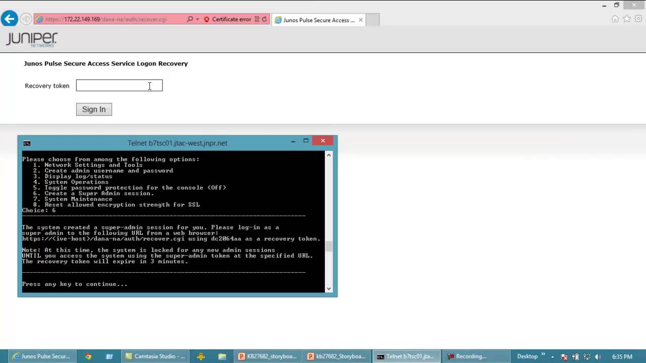Click the Certificate error warning
Viewport: 646px width, 363px height.
coord(227,19)
